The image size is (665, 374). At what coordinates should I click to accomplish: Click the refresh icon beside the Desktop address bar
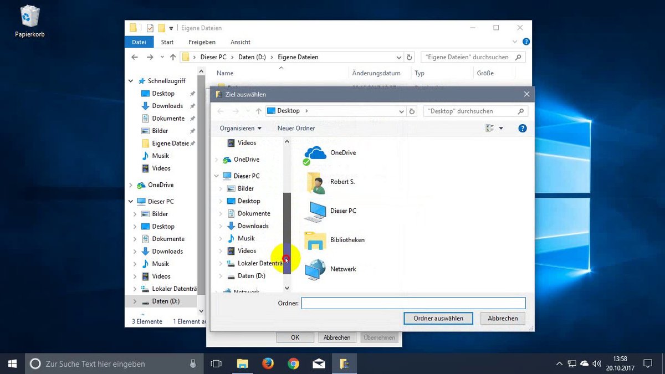click(x=411, y=111)
